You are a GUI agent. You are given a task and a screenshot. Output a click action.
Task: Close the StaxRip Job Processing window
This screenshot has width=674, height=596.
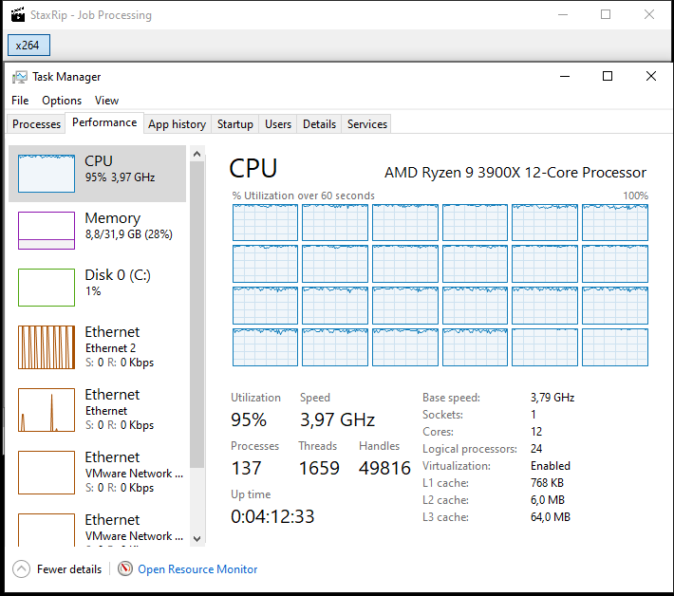click(x=649, y=14)
